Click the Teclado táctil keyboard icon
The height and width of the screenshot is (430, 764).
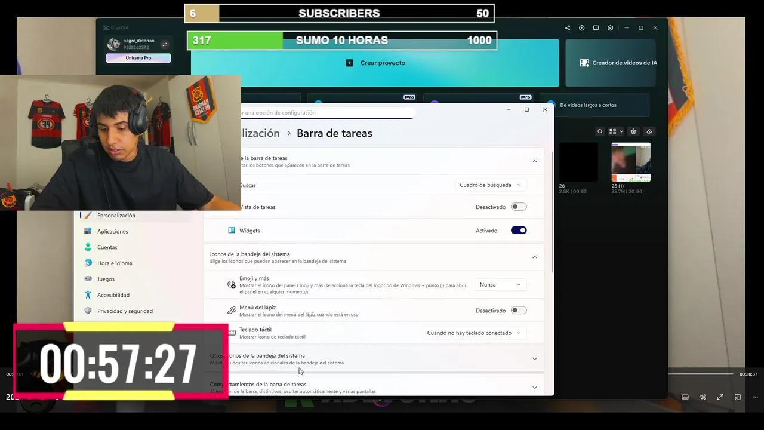(232, 333)
